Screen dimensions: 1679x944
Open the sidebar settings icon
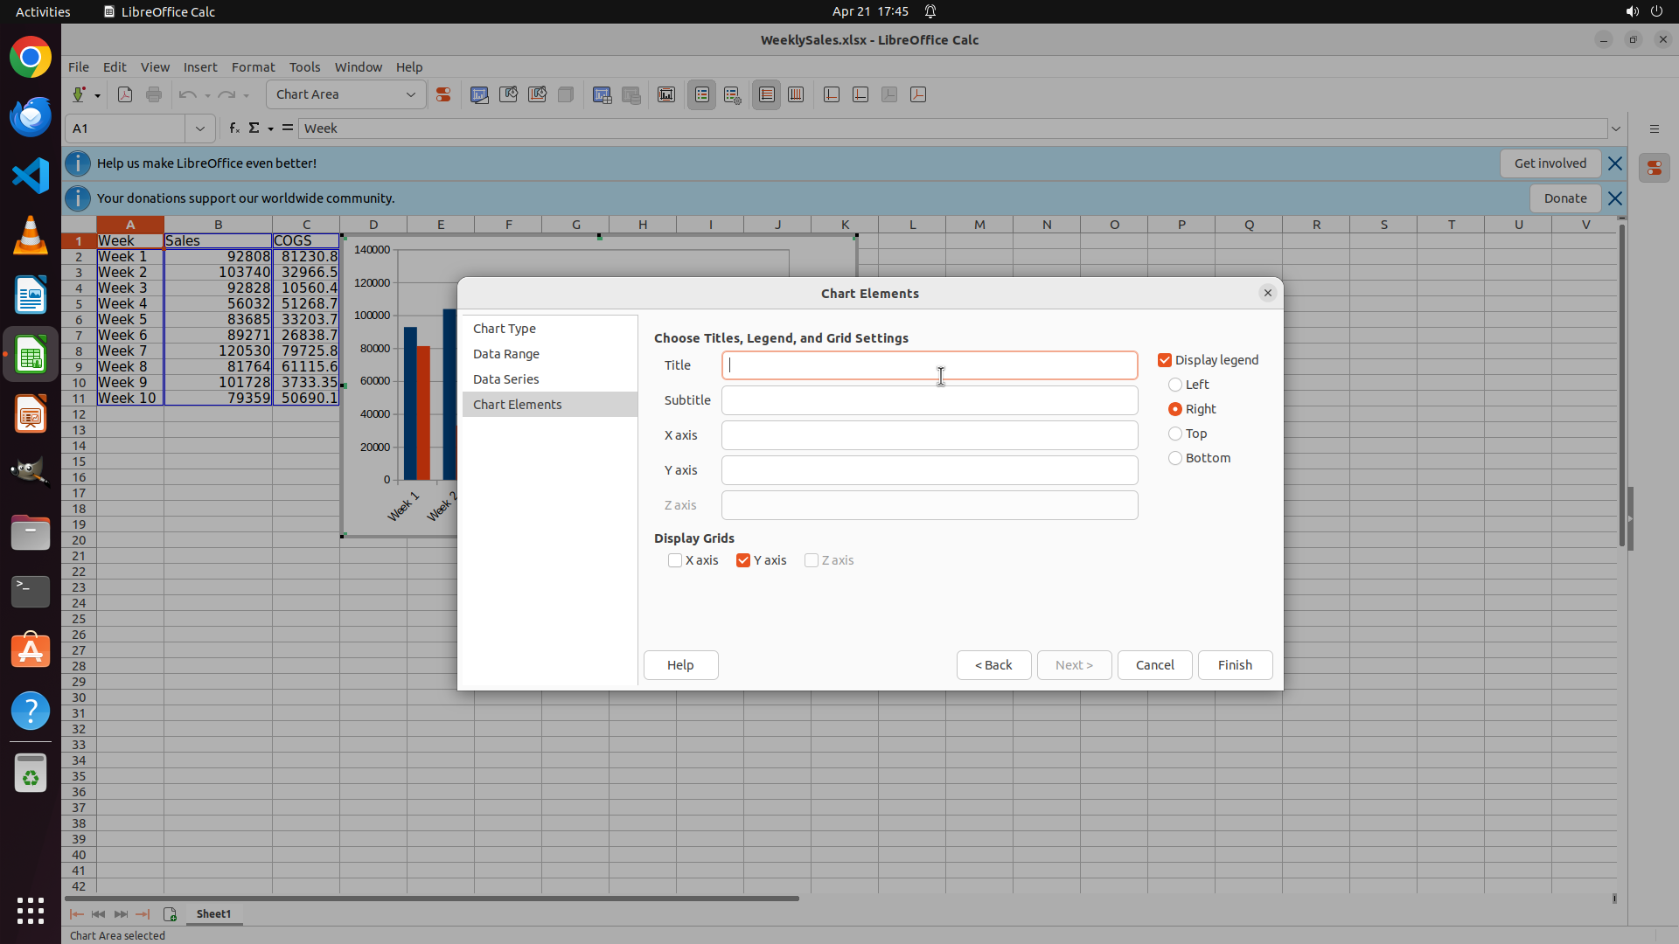point(1654,128)
